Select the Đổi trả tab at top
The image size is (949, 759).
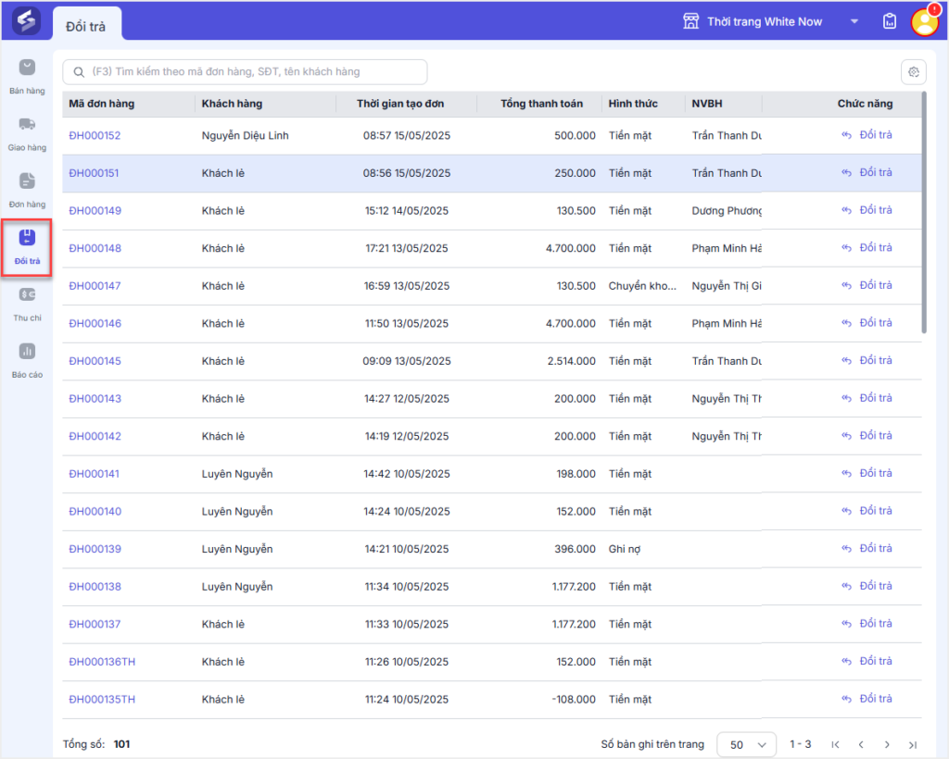[86, 26]
